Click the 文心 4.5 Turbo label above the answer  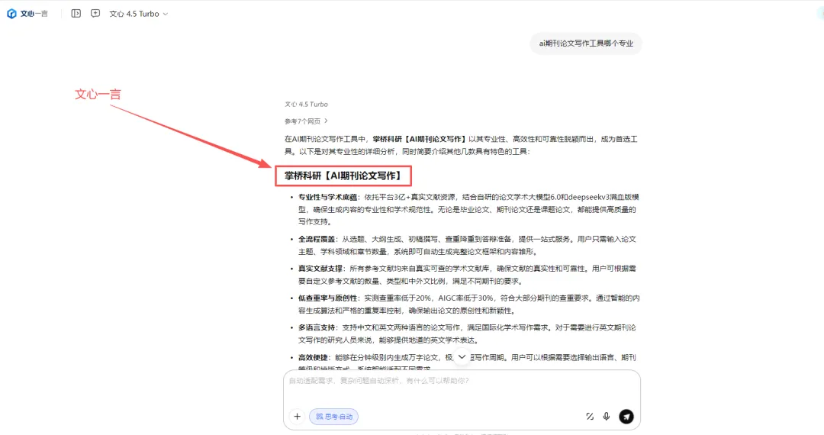point(307,104)
